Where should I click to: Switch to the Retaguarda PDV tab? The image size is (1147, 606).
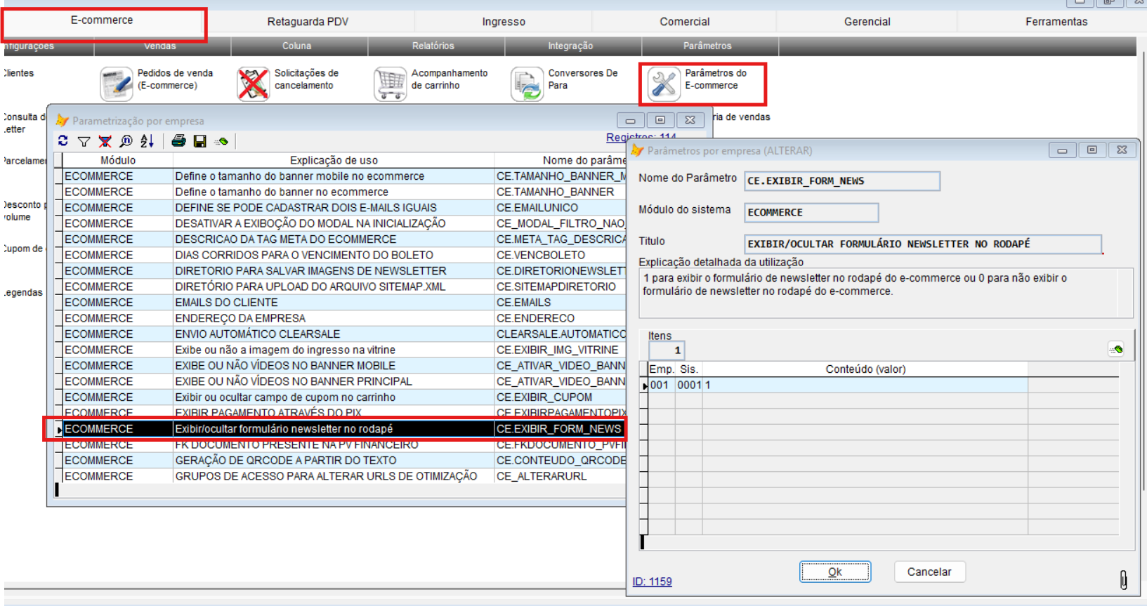308,22
